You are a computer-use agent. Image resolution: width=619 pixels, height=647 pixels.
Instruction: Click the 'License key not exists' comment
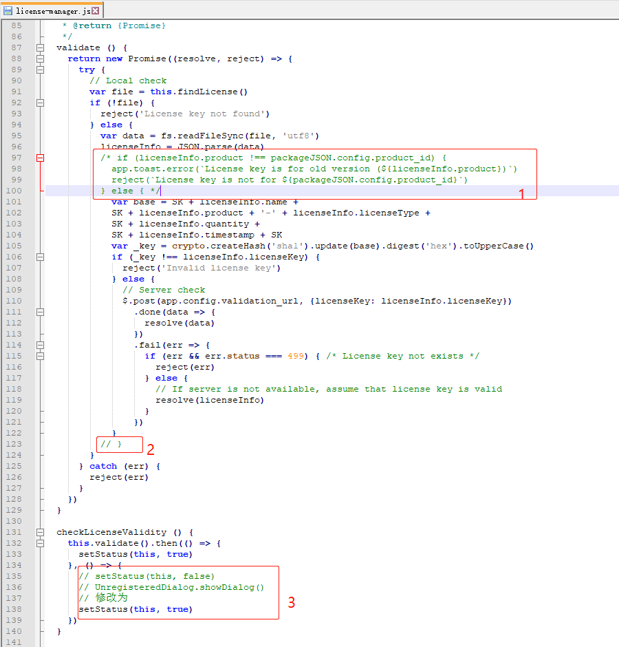click(402, 356)
